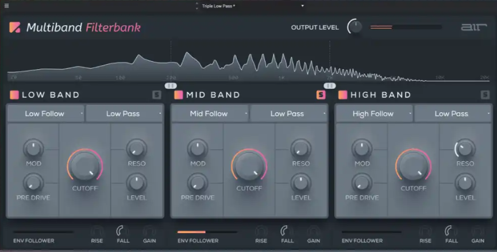
Task: Open the Mid Band Low Pass dropdown
Action: (x=288, y=113)
